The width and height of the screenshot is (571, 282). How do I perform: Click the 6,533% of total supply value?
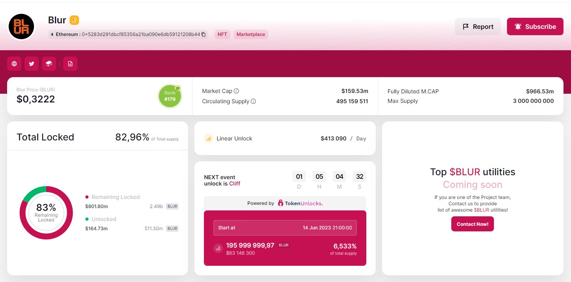tap(345, 246)
